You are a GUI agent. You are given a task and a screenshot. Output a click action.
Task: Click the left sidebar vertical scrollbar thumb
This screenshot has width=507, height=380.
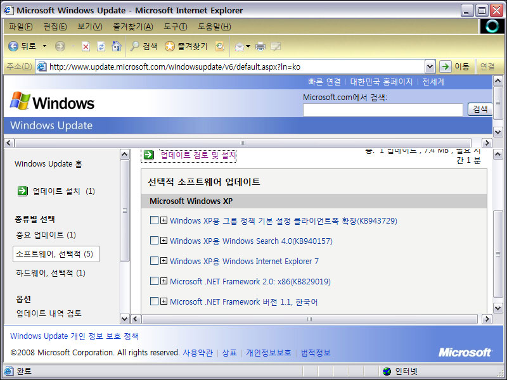[124, 210]
